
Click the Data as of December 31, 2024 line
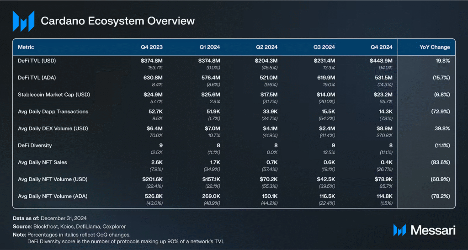point(50,218)
